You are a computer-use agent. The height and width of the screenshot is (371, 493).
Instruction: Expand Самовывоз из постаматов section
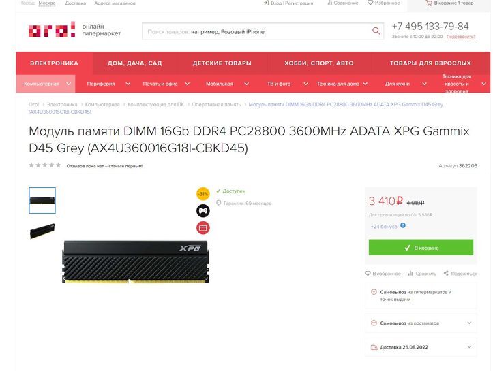pos(421,323)
